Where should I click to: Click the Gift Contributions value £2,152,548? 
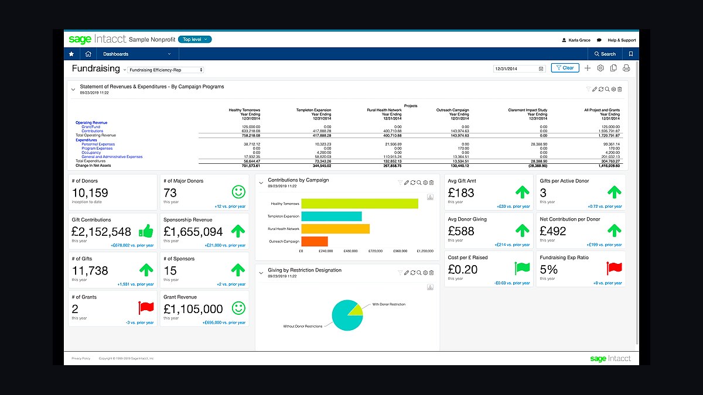(x=101, y=232)
